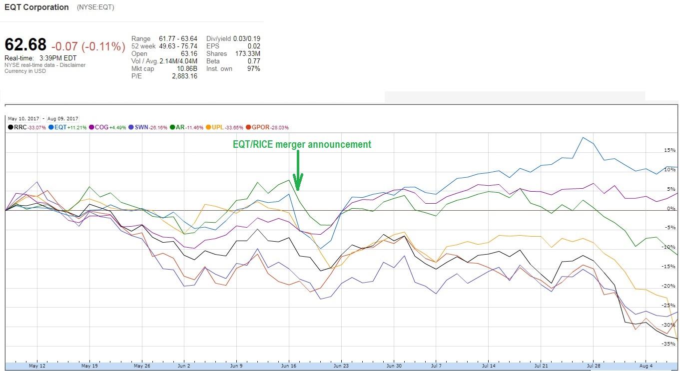682x371 pixels.
Task: Click the Range value 61.77 - 63.64
Action: 178,38
